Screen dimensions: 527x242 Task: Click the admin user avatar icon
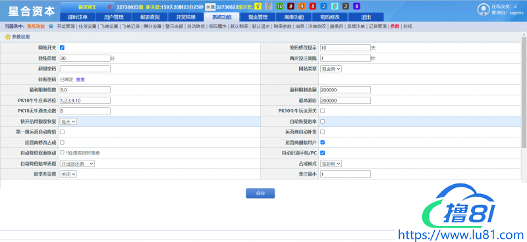(x=483, y=9)
